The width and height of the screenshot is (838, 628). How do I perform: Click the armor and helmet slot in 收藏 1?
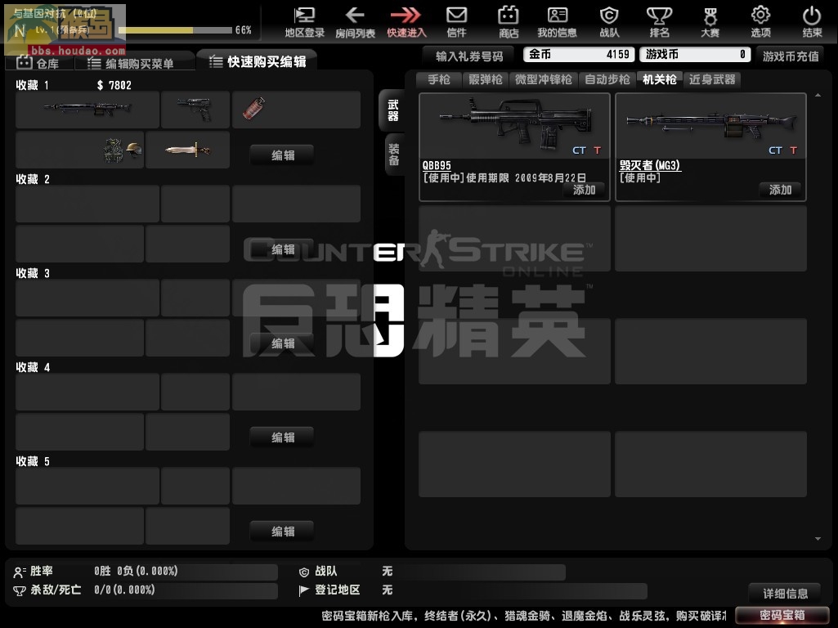[80, 150]
